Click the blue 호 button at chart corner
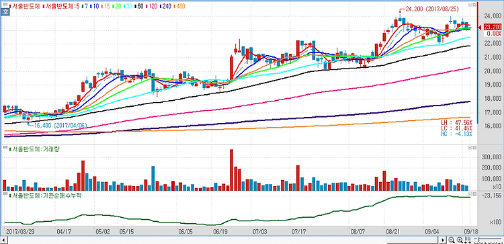The height and width of the screenshot is (244, 504). click(5, 13)
